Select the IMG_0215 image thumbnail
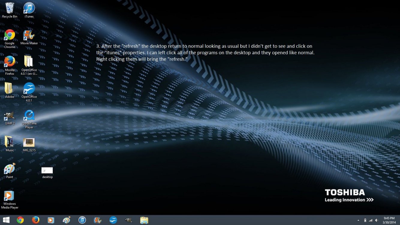This screenshot has height=225, width=400. coord(29,142)
